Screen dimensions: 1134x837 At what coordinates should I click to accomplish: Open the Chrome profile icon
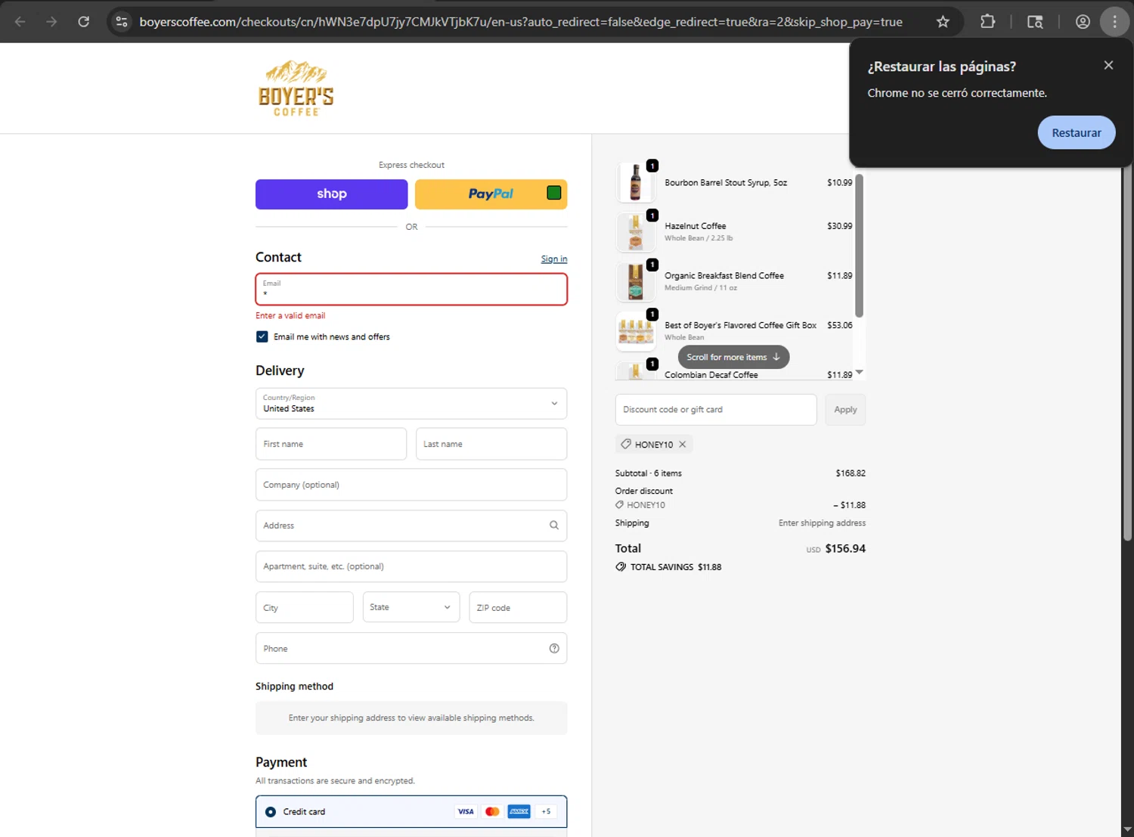pyautogui.click(x=1083, y=22)
